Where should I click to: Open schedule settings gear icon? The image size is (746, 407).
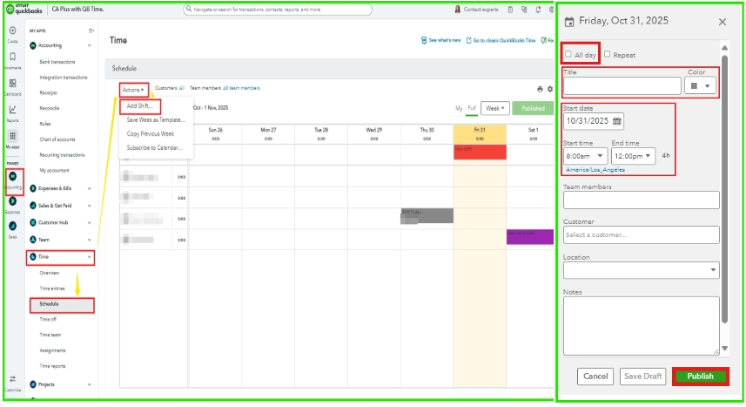coord(550,89)
